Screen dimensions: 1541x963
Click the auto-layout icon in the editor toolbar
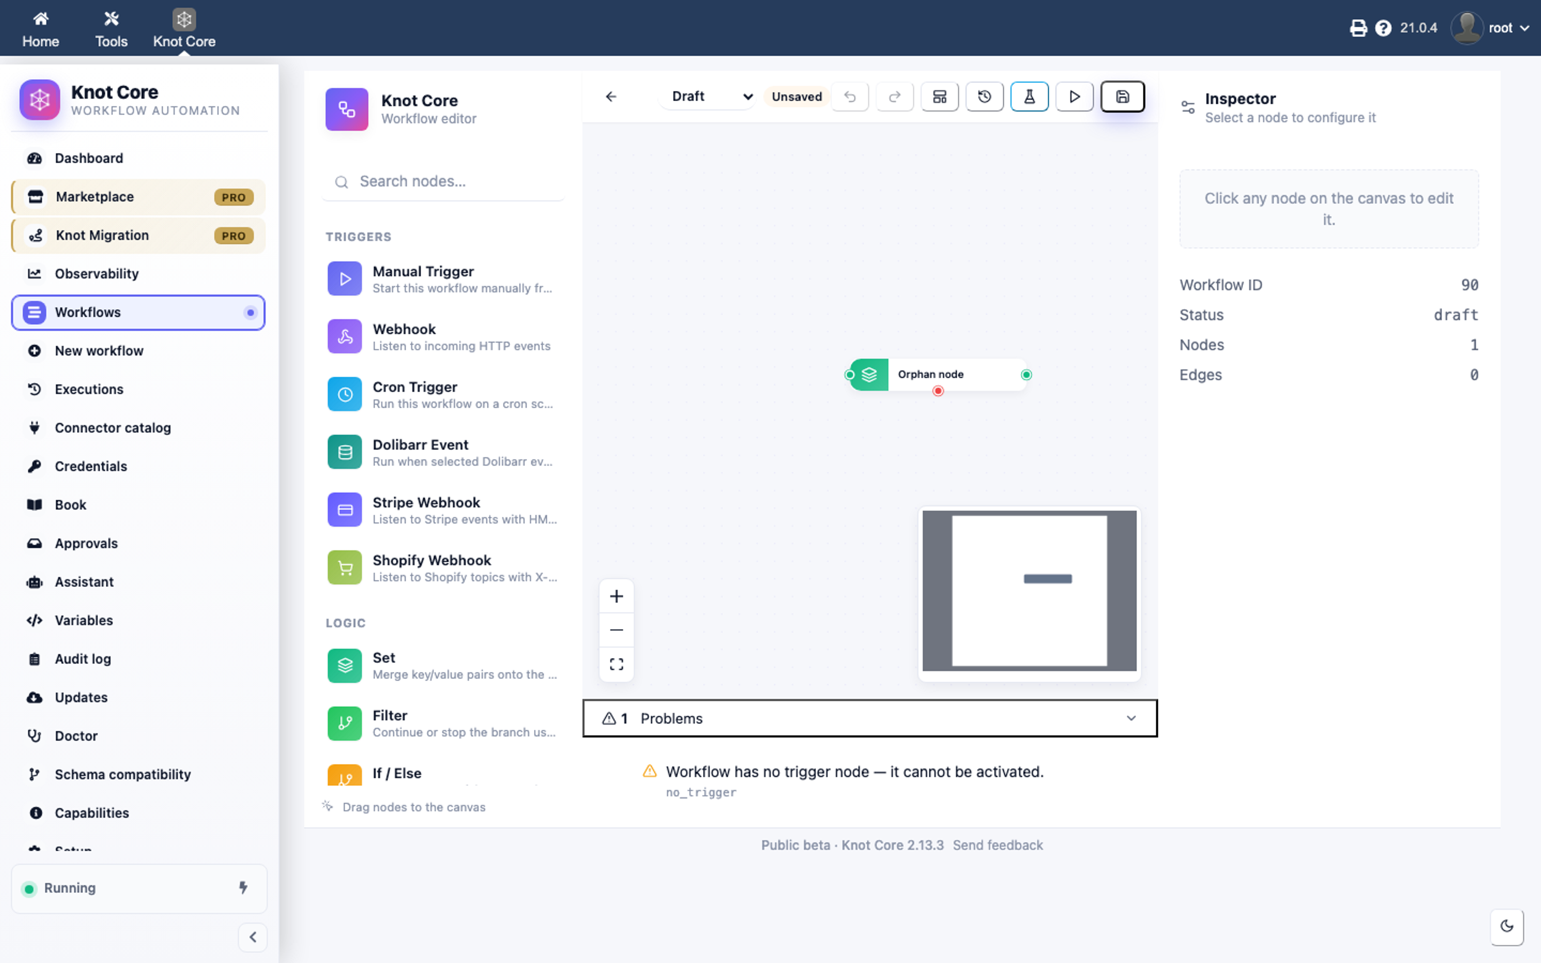939,96
